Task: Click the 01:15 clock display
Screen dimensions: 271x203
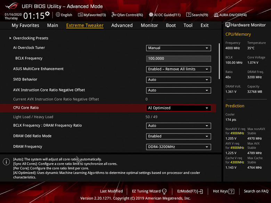Action: (34, 16)
